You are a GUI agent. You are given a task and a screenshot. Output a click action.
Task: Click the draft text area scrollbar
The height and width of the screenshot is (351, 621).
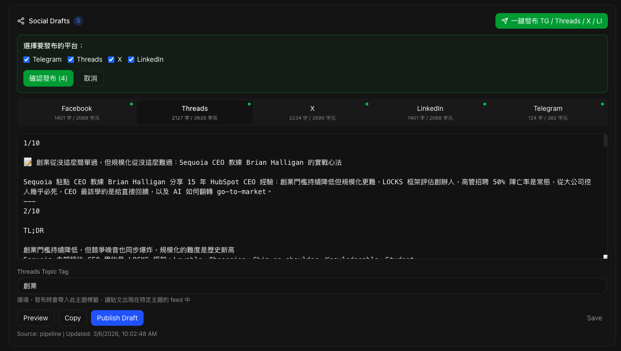[605, 141]
